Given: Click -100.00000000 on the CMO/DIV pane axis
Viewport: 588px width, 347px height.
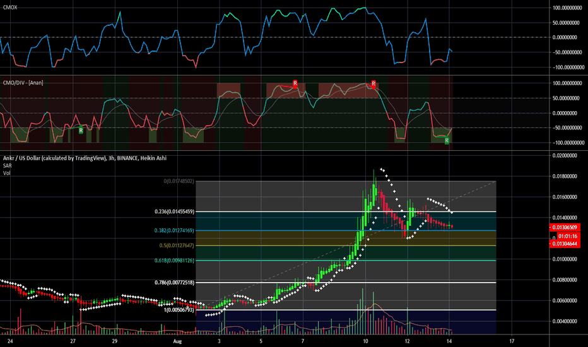Looking at the screenshot, I should tap(568, 143).
